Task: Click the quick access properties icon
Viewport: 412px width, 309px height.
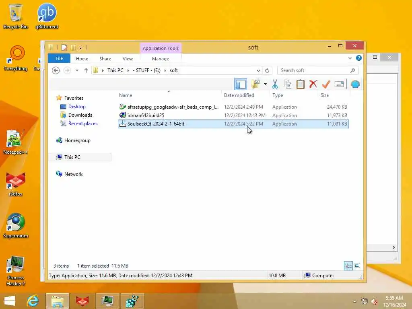Action: (64, 47)
